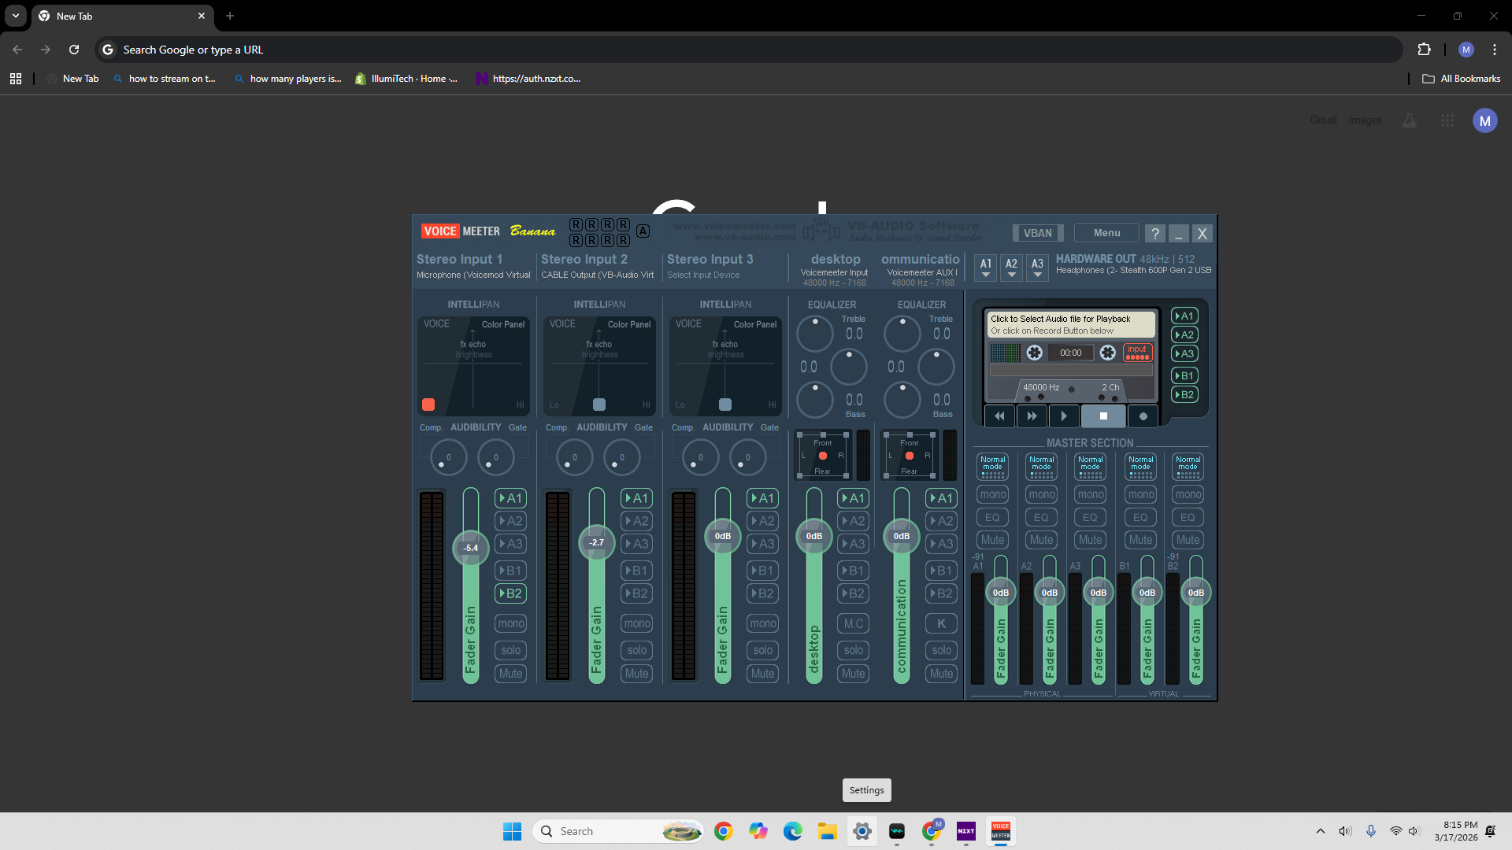Disable B2 routing on Stereo Input 1

tap(511, 593)
